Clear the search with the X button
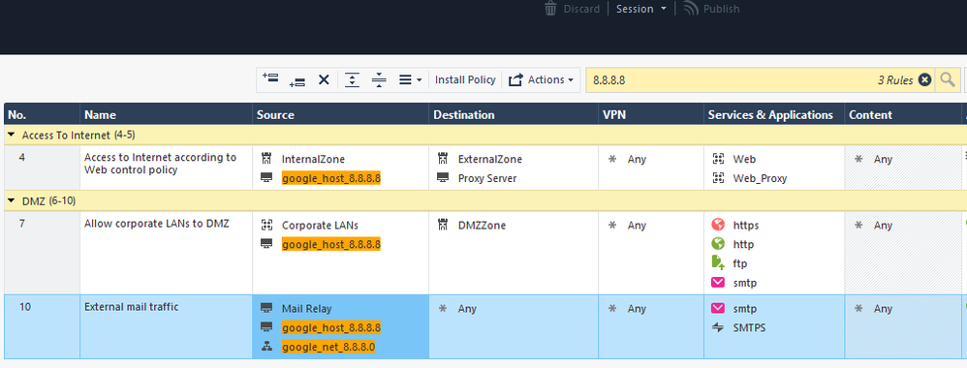This screenshot has width=967, height=368. coord(923,79)
